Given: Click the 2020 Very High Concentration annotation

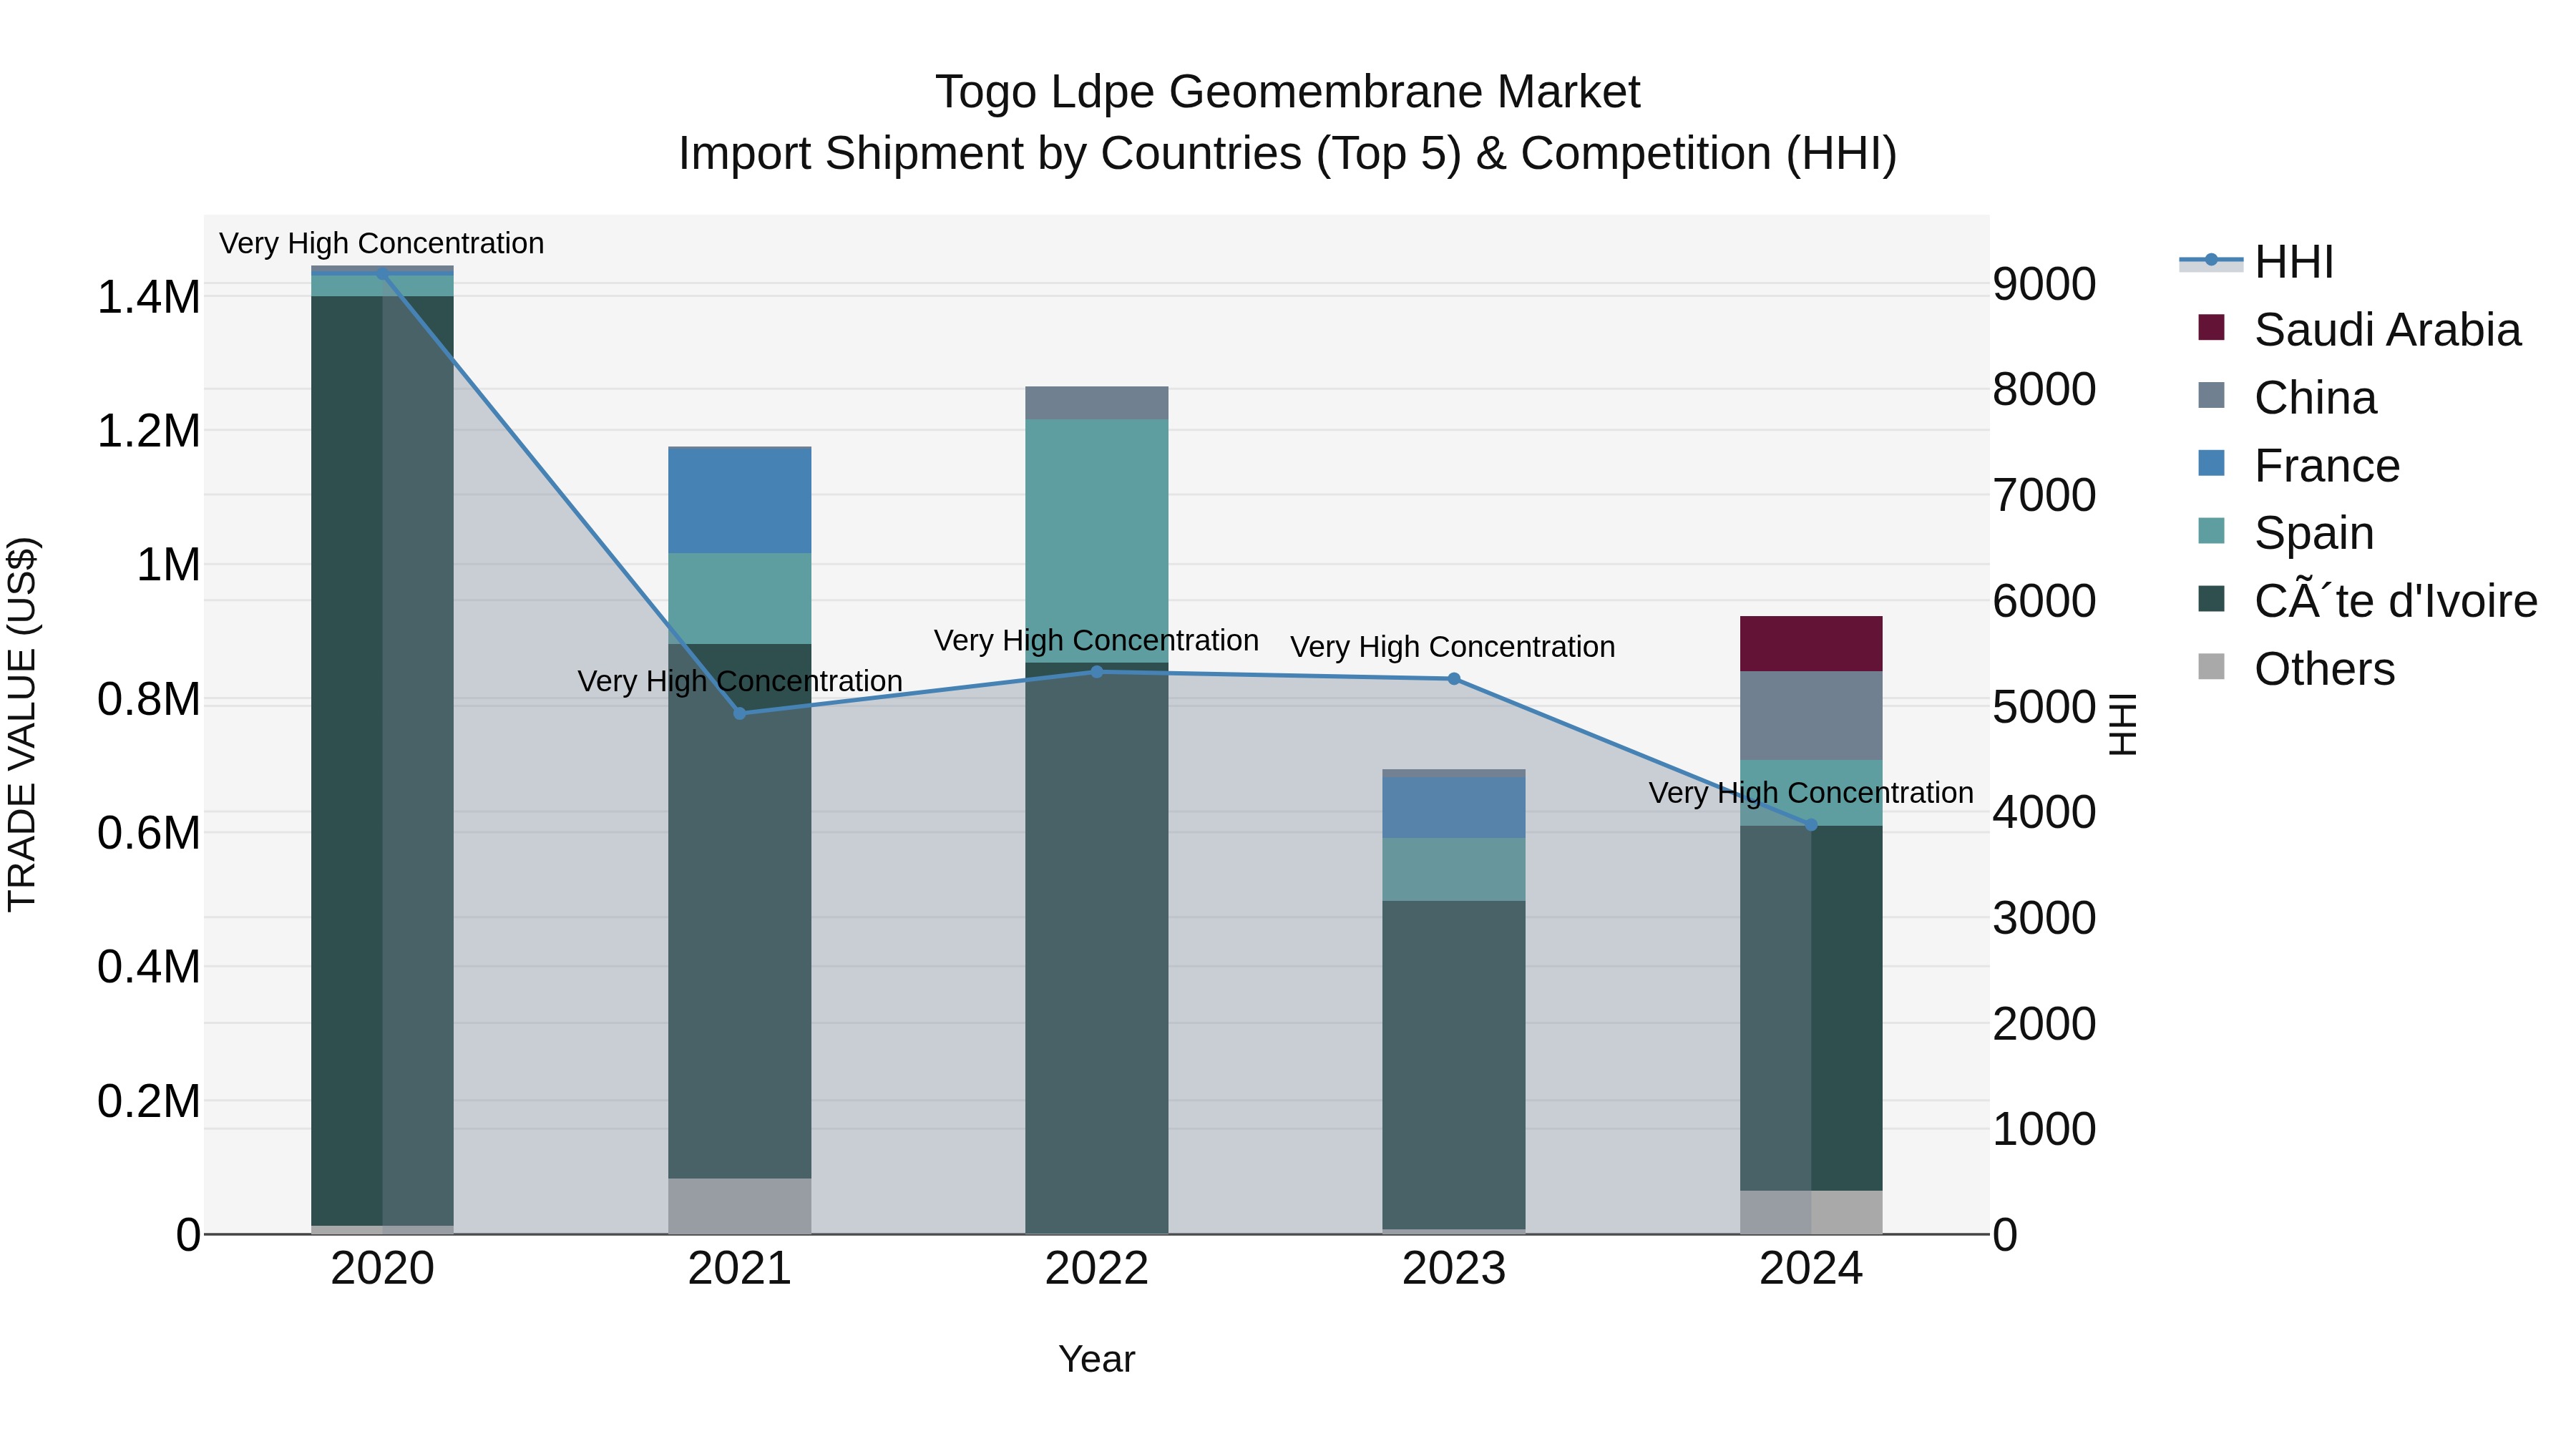Looking at the screenshot, I should 382,243.
